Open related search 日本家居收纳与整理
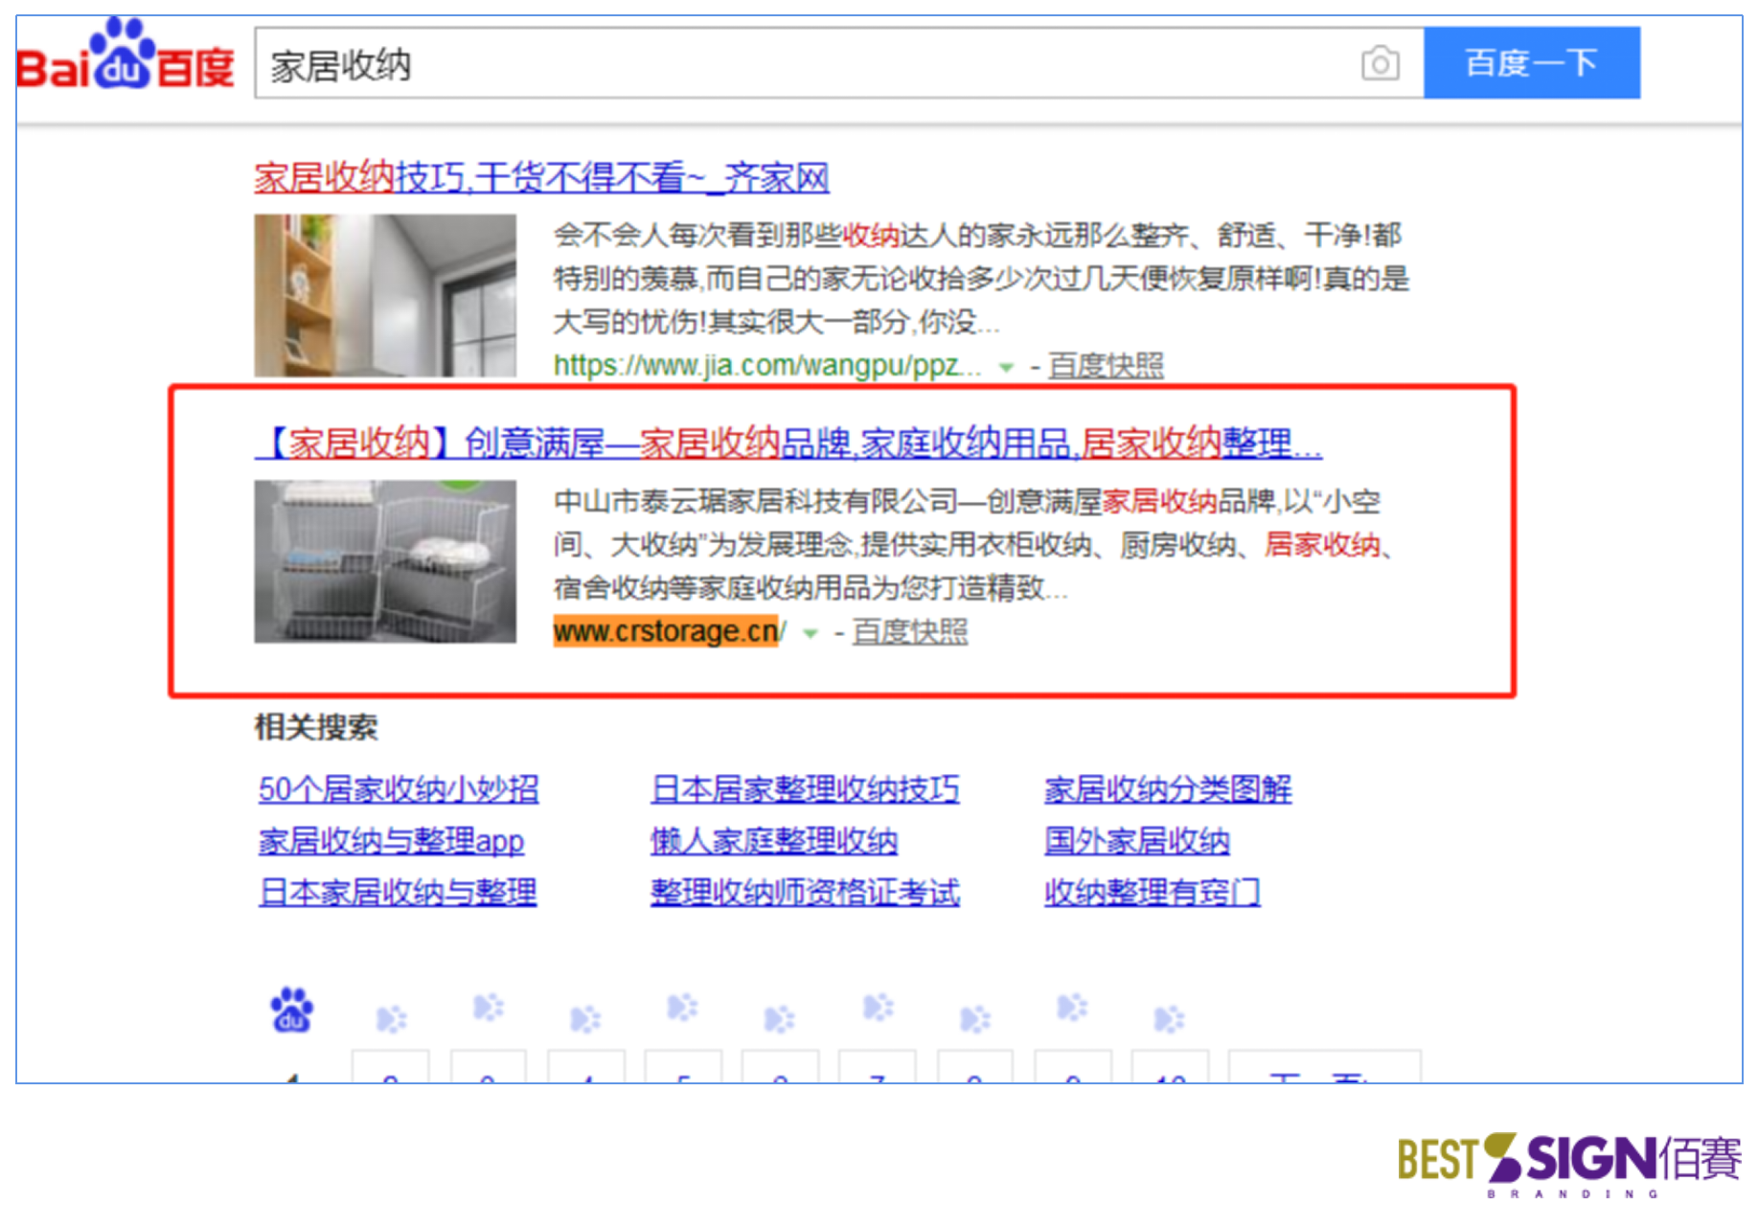This screenshot has width=1758, height=1228. point(398,892)
